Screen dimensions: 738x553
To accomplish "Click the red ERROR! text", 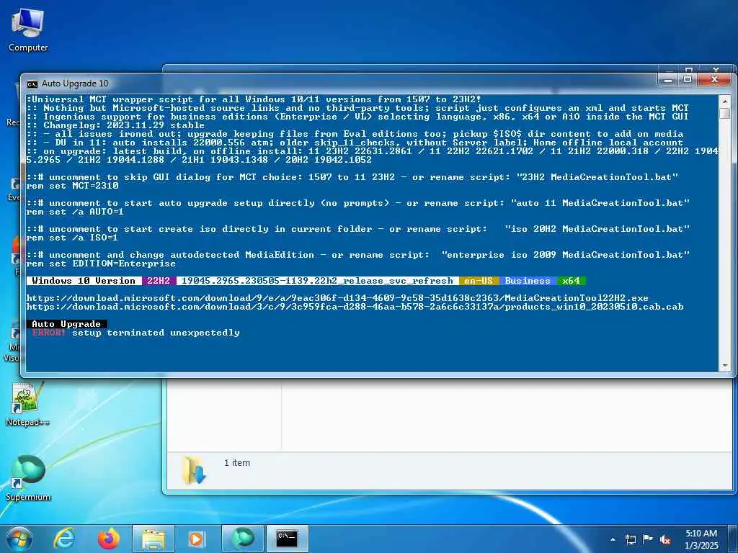I will pos(49,333).
